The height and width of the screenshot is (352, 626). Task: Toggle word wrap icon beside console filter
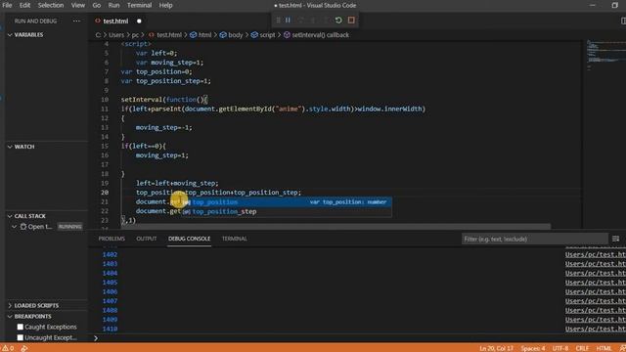(615, 239)
